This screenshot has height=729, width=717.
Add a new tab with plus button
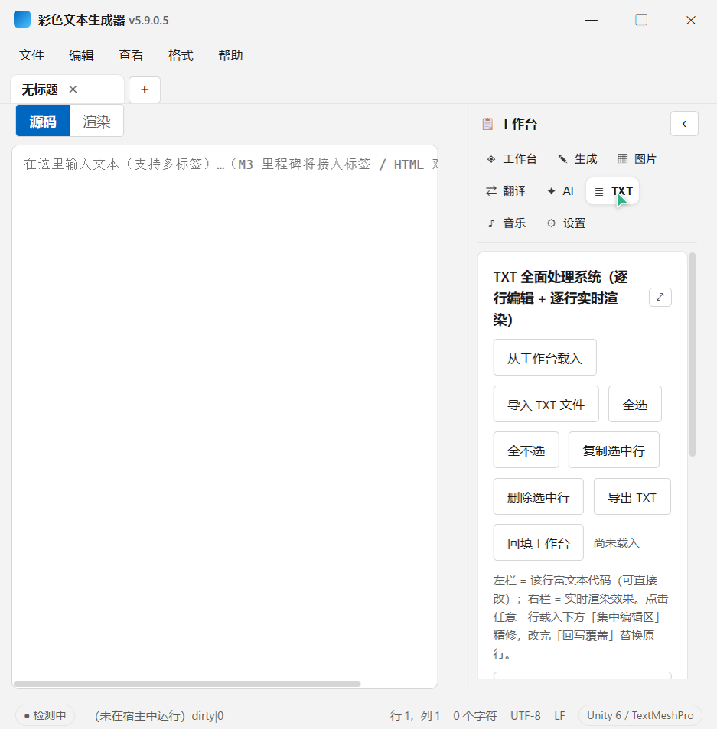pyautogui.click(x=145, y=89)
